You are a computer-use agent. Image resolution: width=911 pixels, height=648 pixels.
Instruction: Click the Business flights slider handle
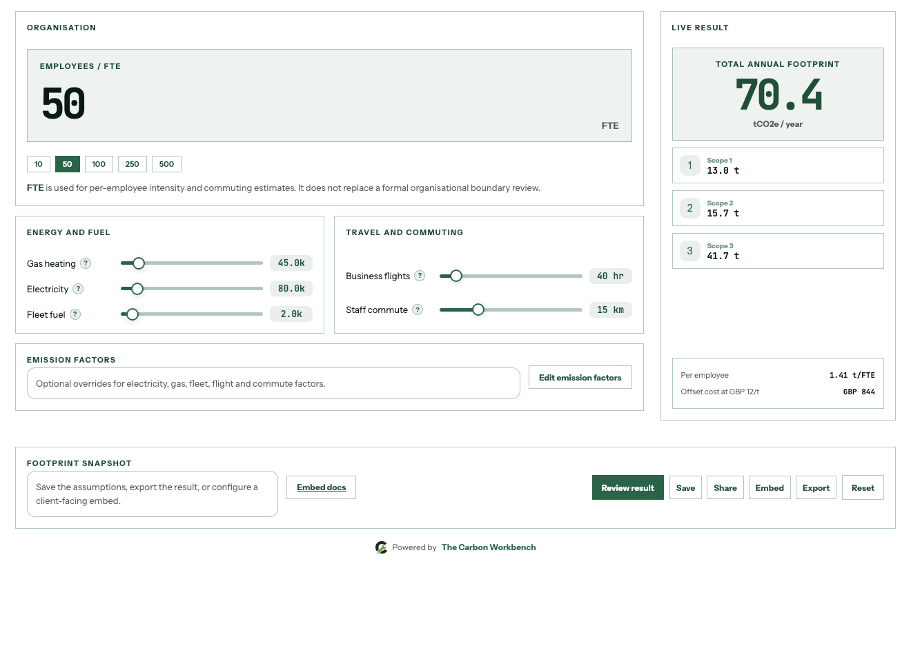(x=456, y=276)
